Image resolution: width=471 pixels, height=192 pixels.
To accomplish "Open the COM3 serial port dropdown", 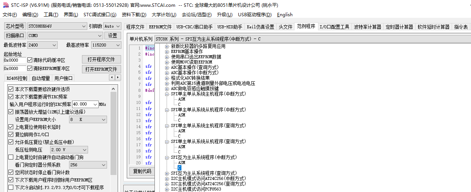I will pyautogui.click(x=65, y=36).
